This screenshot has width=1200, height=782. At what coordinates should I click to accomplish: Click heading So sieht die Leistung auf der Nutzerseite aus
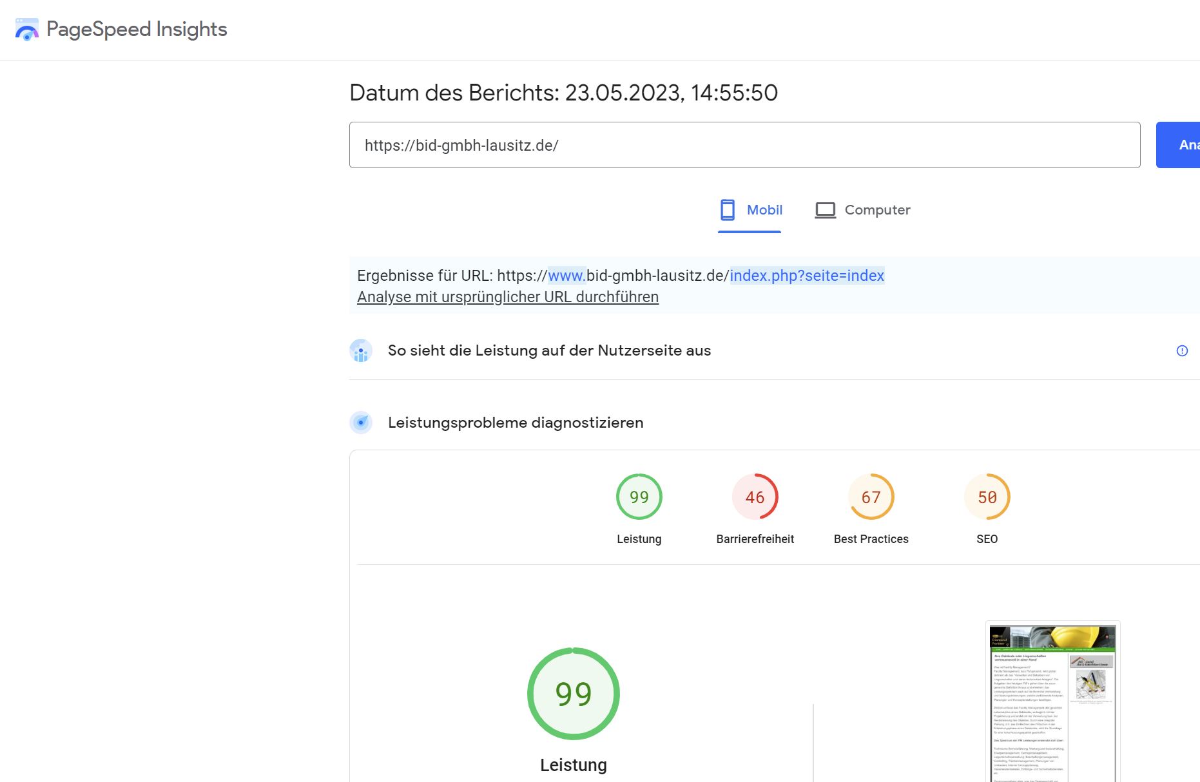[x=549, y=350]
